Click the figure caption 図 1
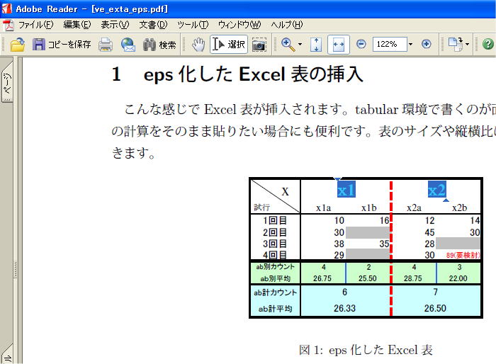The image size is (496, 364). (x=366, y=350)
